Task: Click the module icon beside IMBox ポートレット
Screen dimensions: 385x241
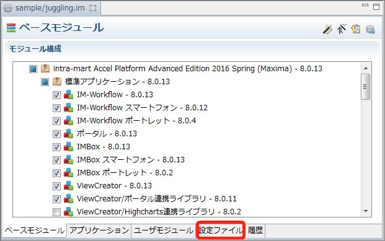Action: [x=68, y=172]
